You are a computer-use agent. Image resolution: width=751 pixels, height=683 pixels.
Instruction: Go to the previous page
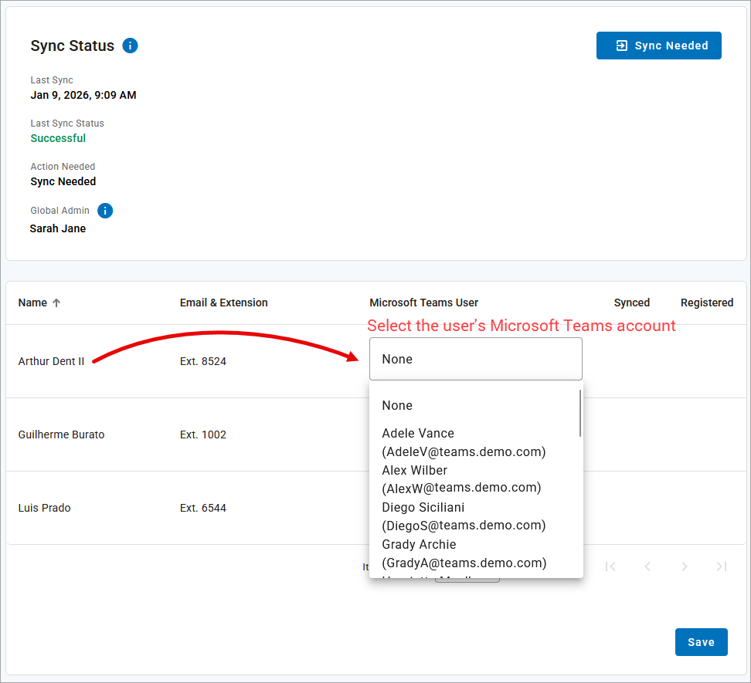(647, 566)
